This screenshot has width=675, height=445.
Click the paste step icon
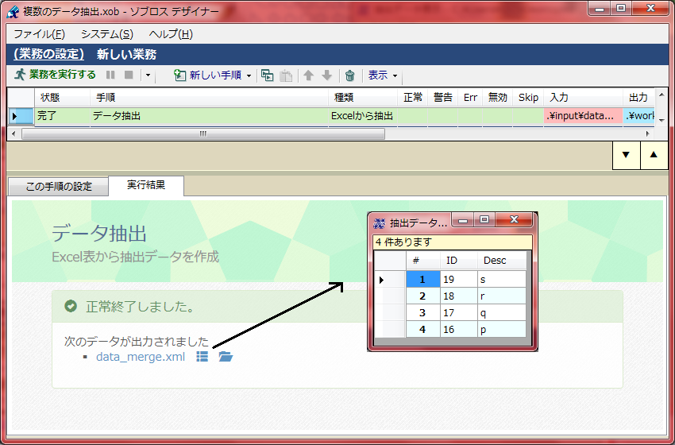[286, 75]
